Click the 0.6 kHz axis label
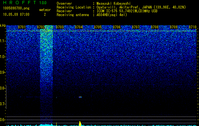This screenshot has width=199, height=126. (2, 120)
